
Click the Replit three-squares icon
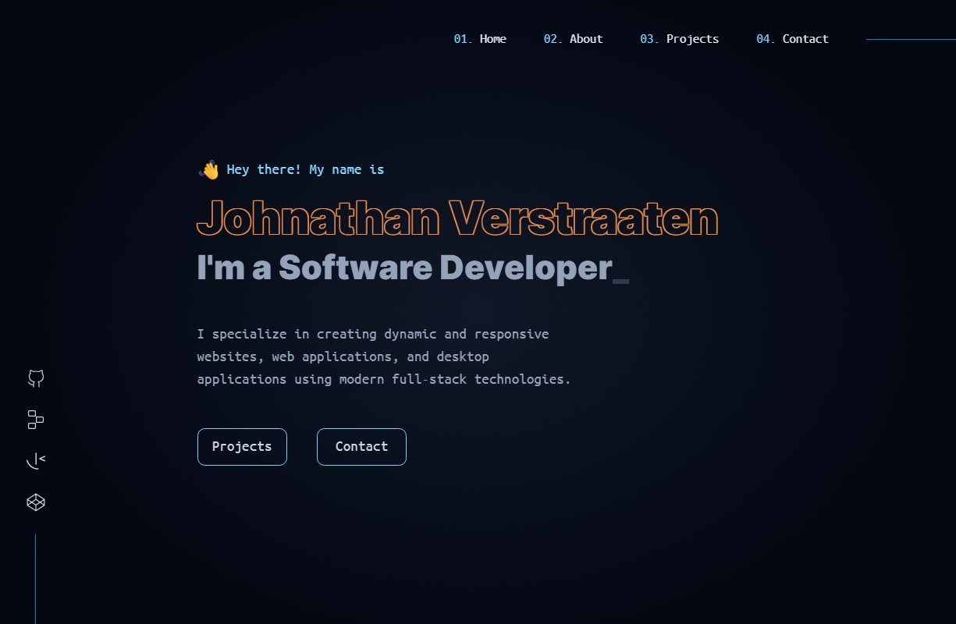coord(36,420)
